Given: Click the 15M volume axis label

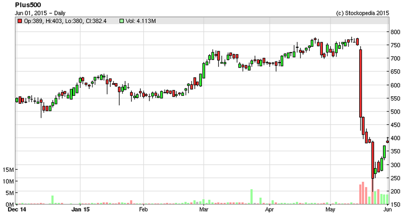Looking at the screenshot, I should click(8, 170).
